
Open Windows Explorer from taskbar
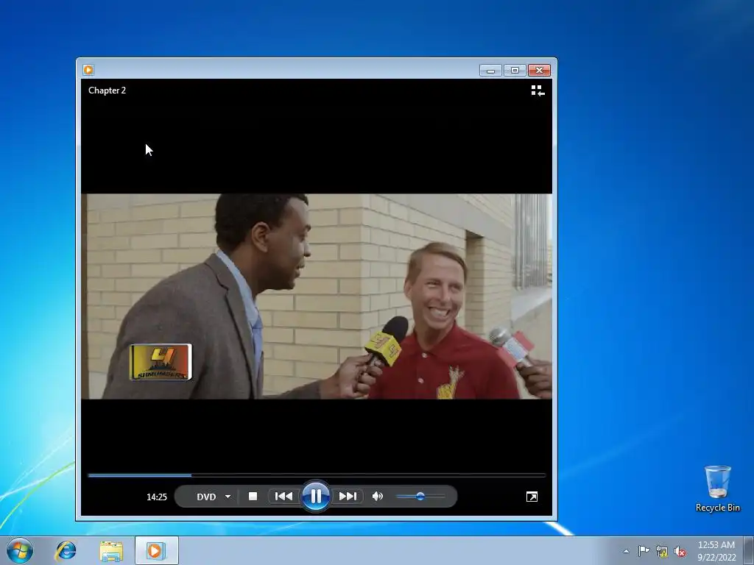point(111,550)
